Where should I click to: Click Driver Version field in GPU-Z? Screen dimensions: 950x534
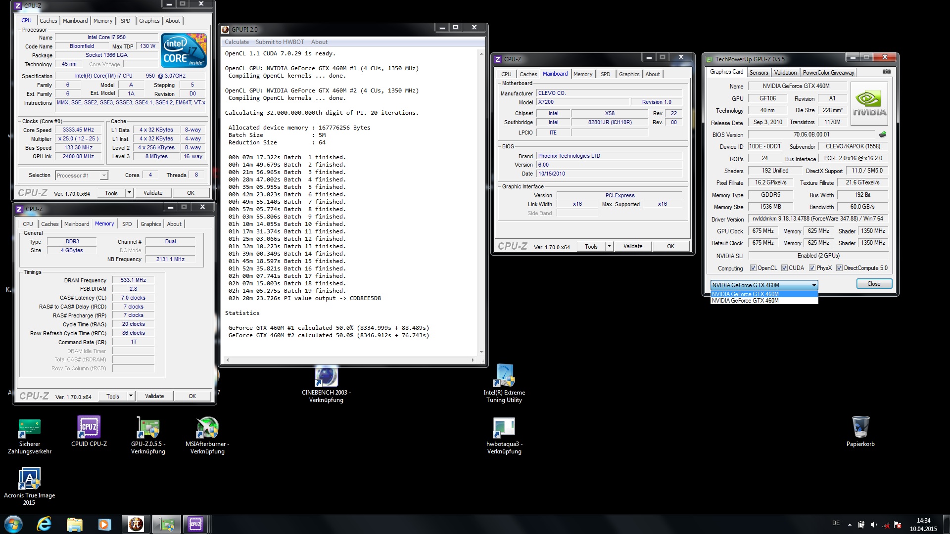818,219
